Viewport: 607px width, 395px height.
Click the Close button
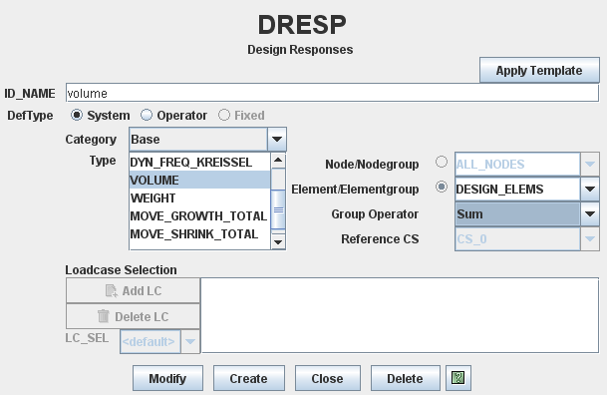pos(328,378)
